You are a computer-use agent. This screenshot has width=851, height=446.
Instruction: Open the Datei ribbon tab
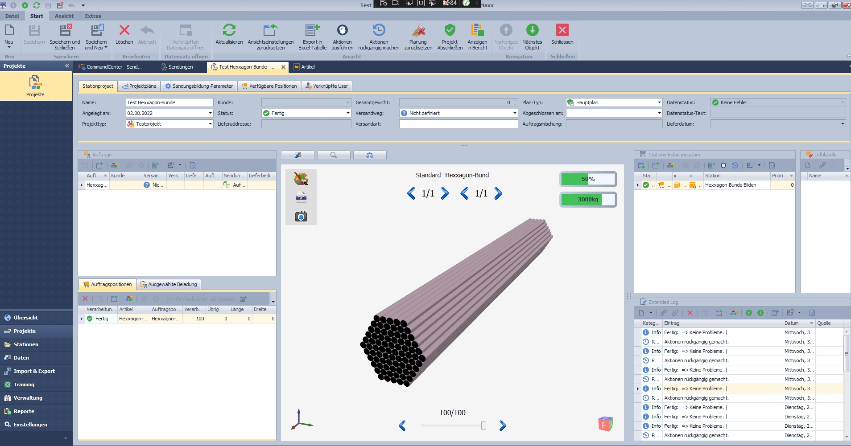tap(12, 16)
